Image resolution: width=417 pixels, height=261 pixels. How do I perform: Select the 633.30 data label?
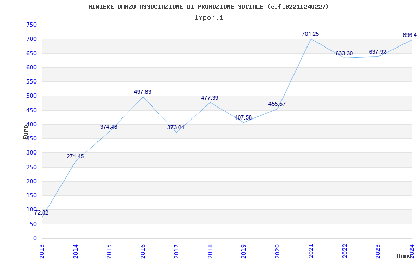click(x=344, y=54)
